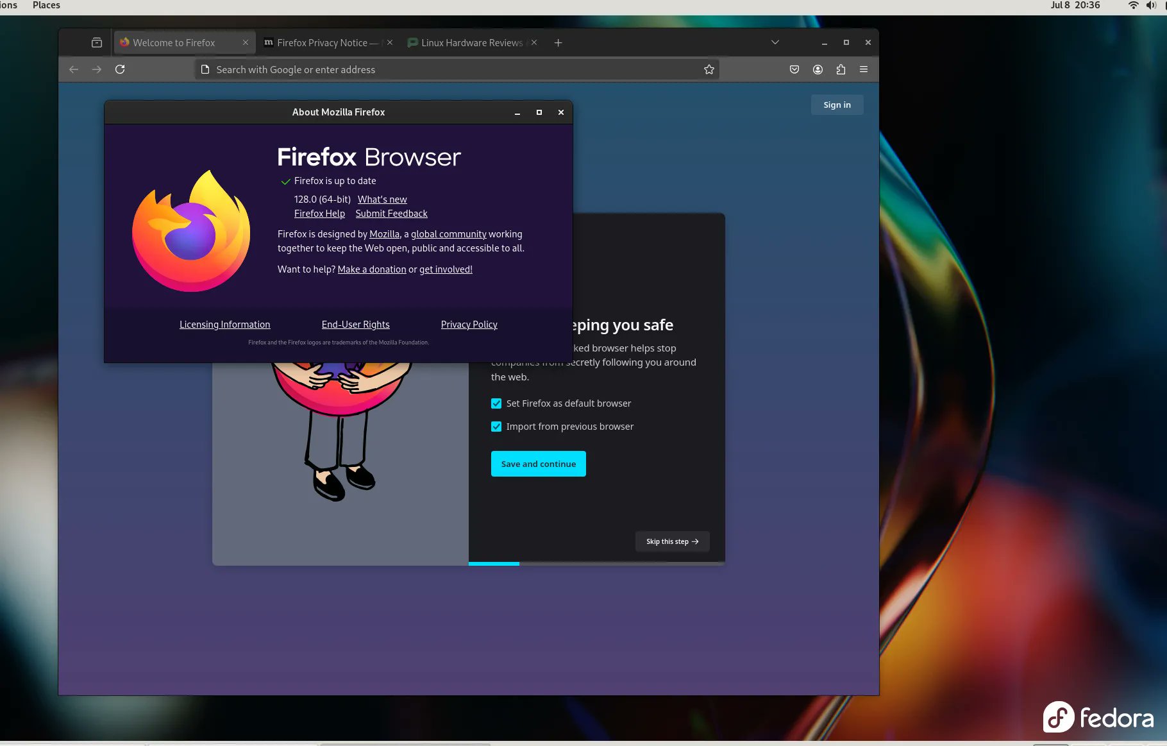Screen dimensions: 1167x746
Task: Click the forward navigation arrow
Action: 97,69
